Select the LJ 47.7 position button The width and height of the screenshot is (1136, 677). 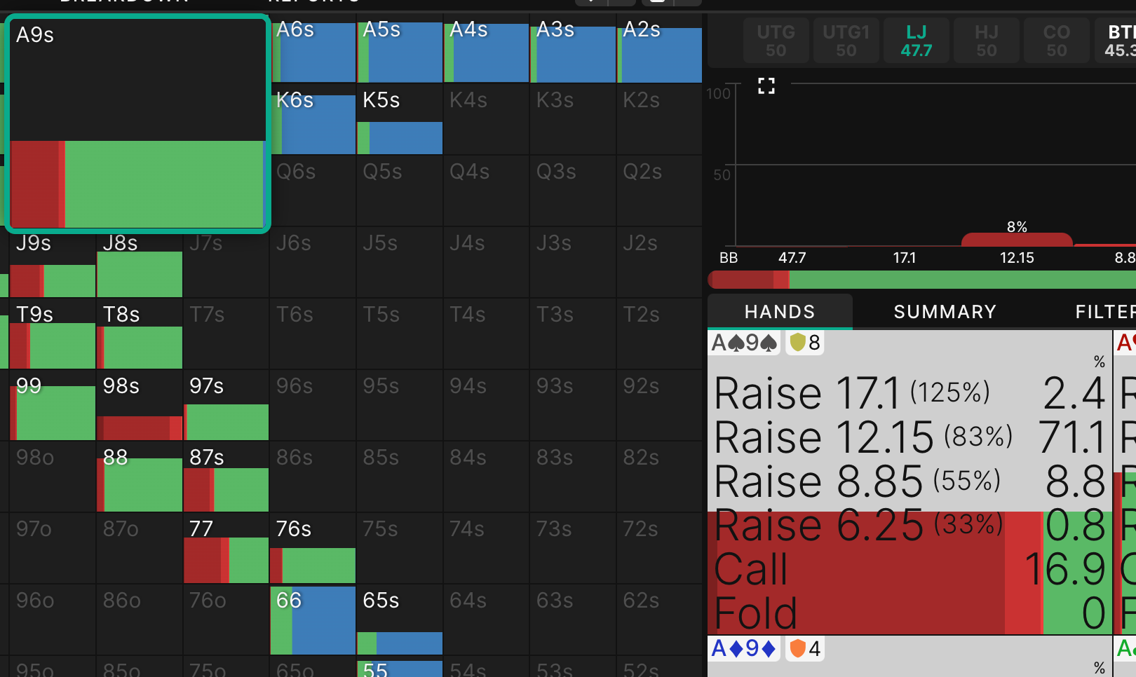916,41
